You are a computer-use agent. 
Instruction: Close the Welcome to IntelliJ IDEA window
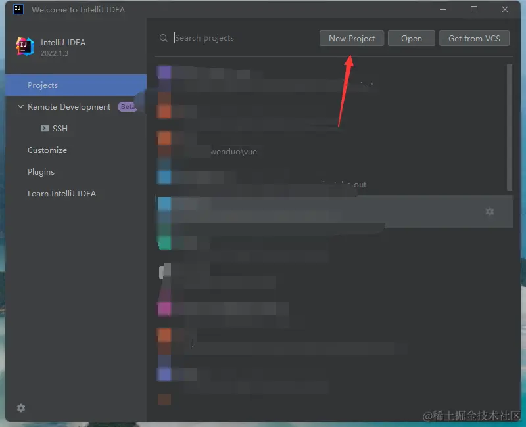[505, 9]
